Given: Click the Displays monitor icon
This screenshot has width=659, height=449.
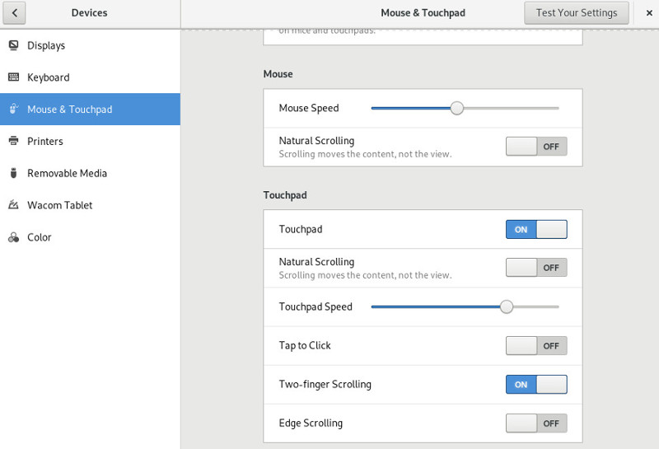Looking at the screenshot, I should [13, 45].
